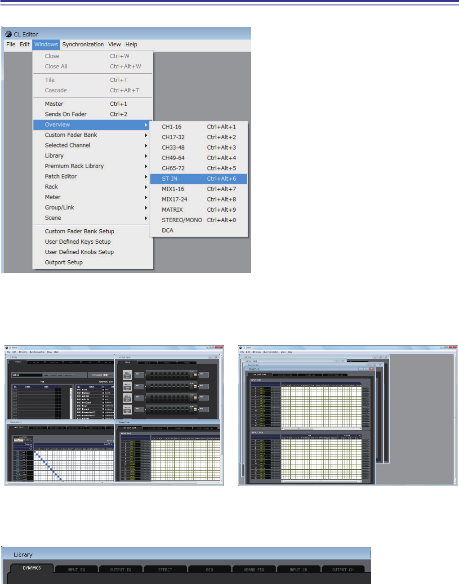Expand the Selected Channel submenu
The height and width of the screenshot is (584, 459).
93,145
